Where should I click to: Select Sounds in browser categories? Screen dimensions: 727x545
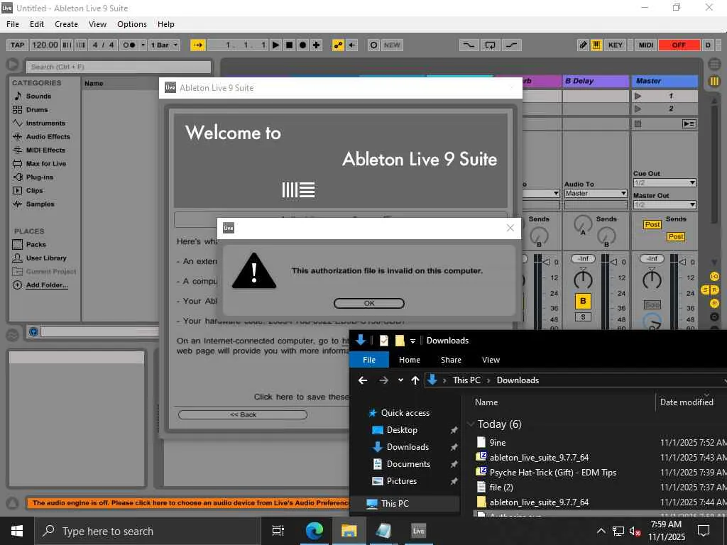tap(38, 96)
